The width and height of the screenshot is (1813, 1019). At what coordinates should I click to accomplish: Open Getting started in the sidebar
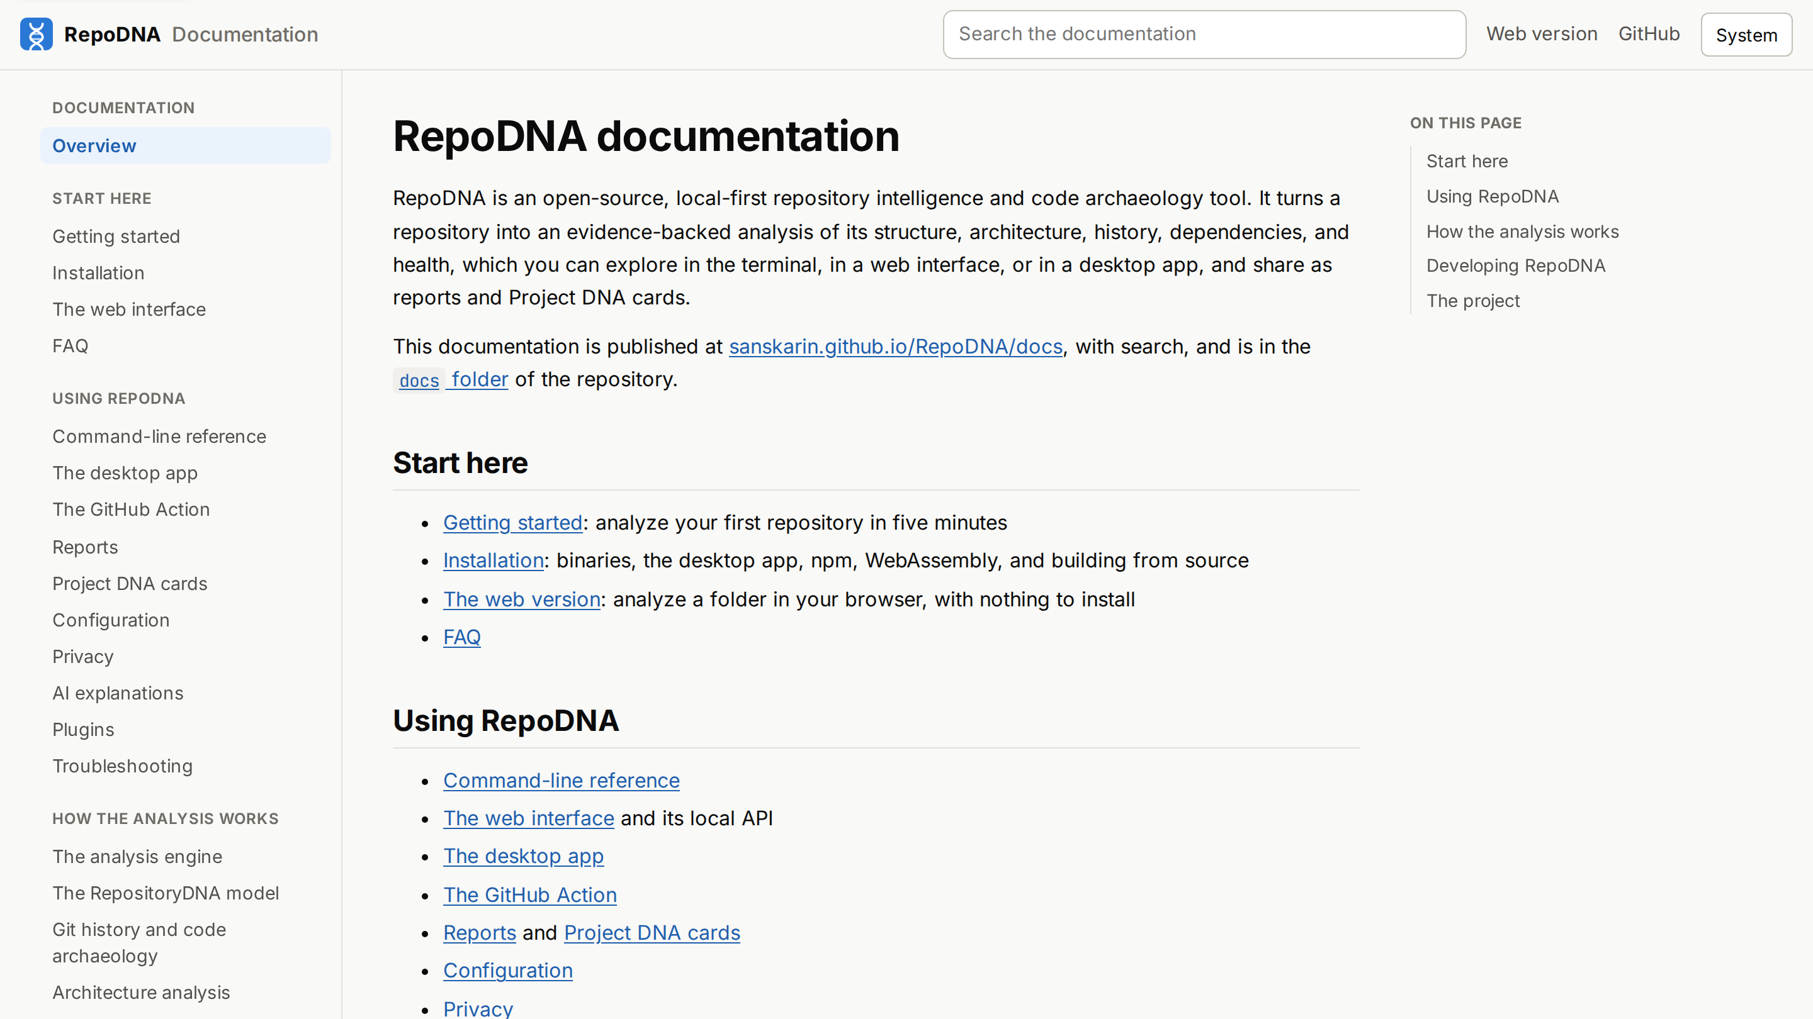[x=116, y=237]
